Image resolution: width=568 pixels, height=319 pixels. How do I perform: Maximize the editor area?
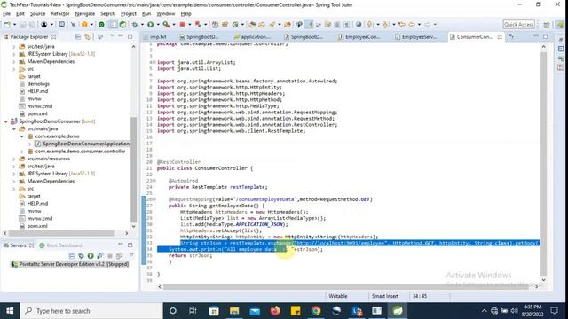pyautogui.click(x=546, y=36)
